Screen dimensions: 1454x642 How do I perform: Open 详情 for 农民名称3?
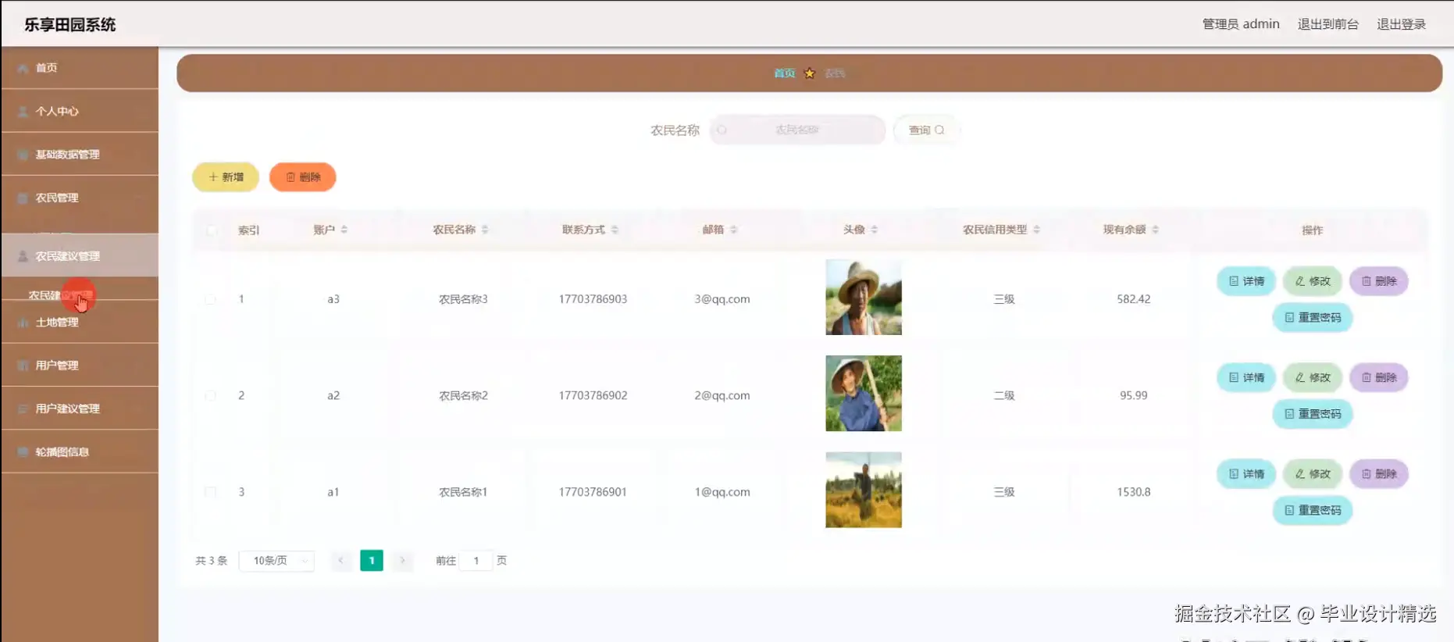click(x=1246, y=281)
